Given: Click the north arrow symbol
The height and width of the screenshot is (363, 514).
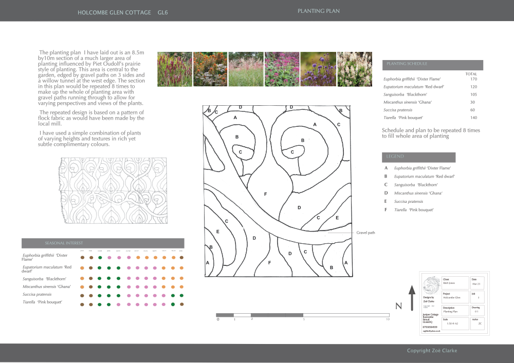Looking at the screenshot, I should click(x=411, y=297).
